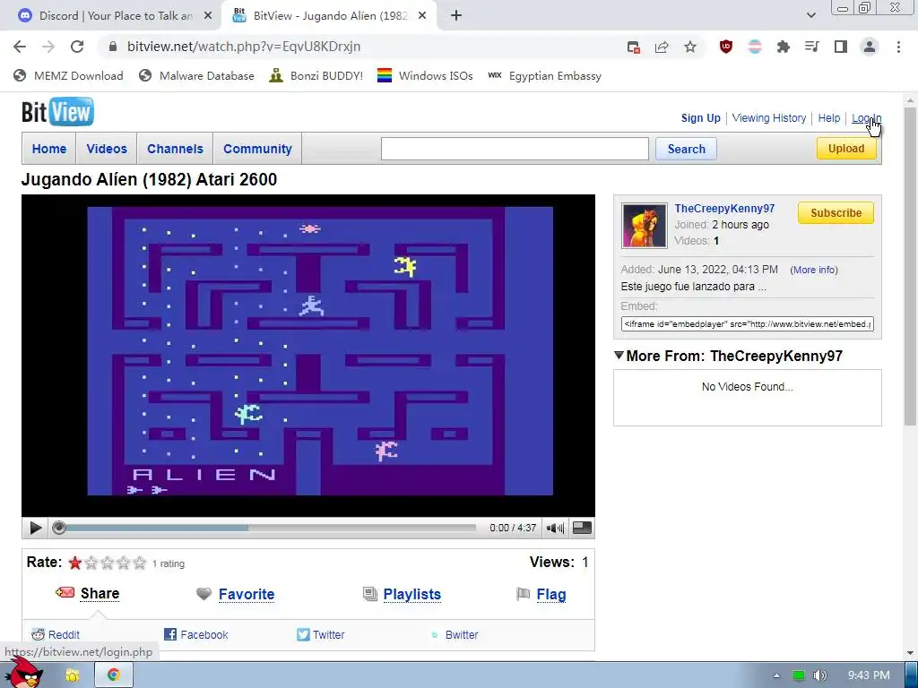The height and width of the screenshot is (688, 918).
Task: Open Malware Database bookmark
Action: click(196, 76)
